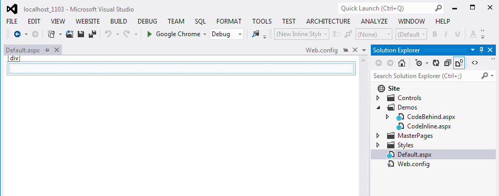Open the browser selection dropdown next to Google Chrome
Image resolution: width=499 pixels, height=196 pixels.
click(x=205, y=34)
